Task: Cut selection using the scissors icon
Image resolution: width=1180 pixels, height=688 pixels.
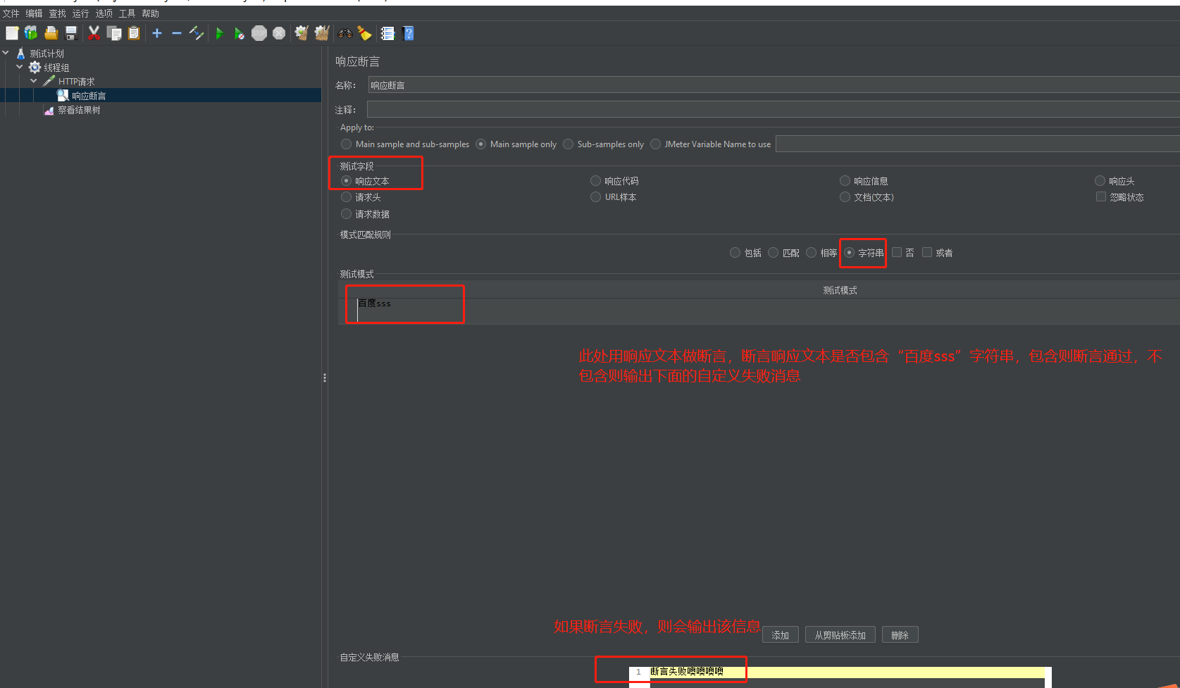Action: coord(94,33)
